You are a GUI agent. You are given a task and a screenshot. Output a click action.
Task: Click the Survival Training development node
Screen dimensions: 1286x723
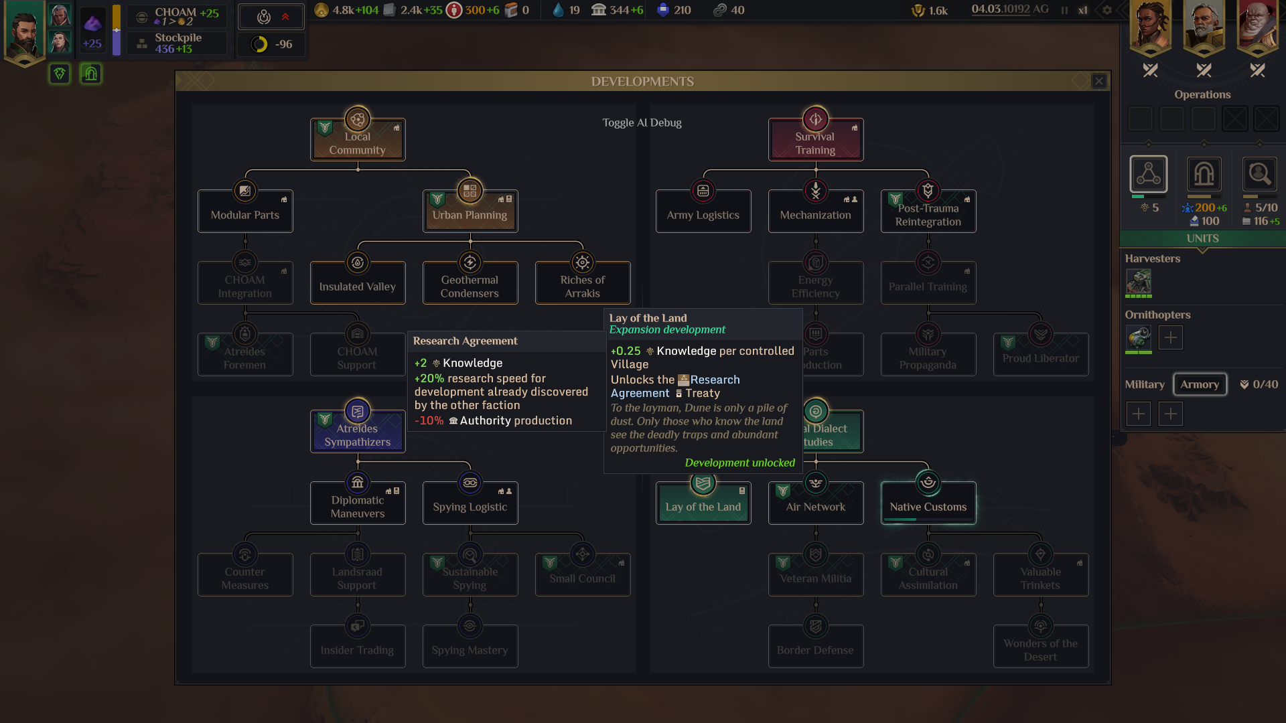tap(815, 143)
